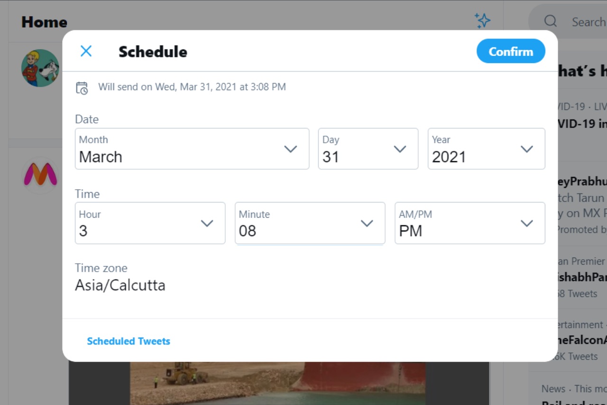
Task: Click the Myntra logo avatar
Action: tap(40, 175)
